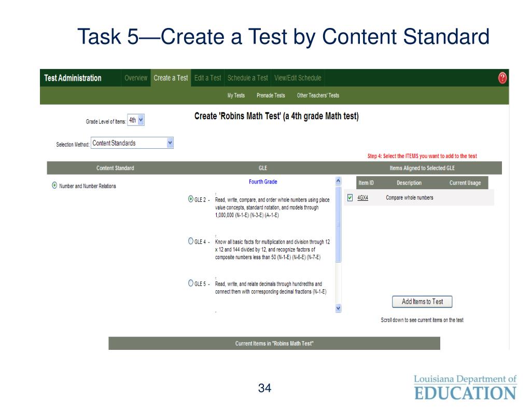The image size is (531, 410).
Task: Click the GLE list scrollbar thumb
Action: tap(338, 224)
